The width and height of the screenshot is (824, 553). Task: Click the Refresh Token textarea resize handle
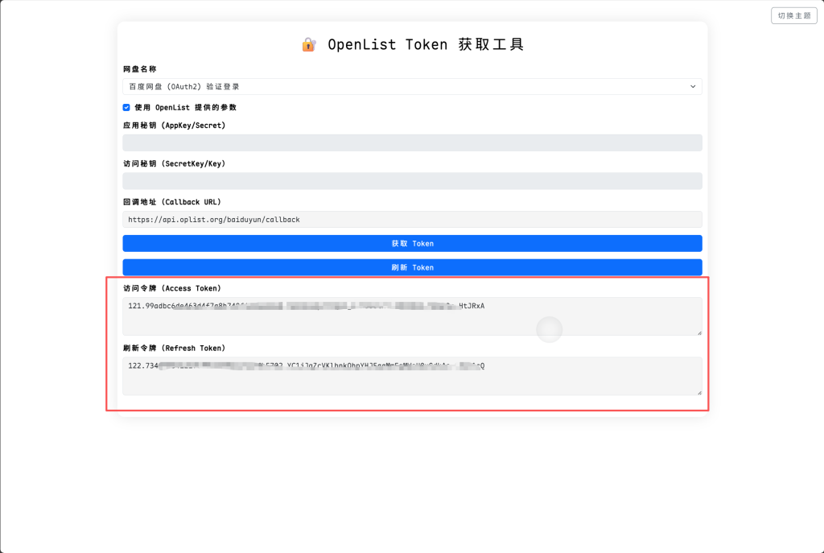pyautogui.click(x=698, y=391)
